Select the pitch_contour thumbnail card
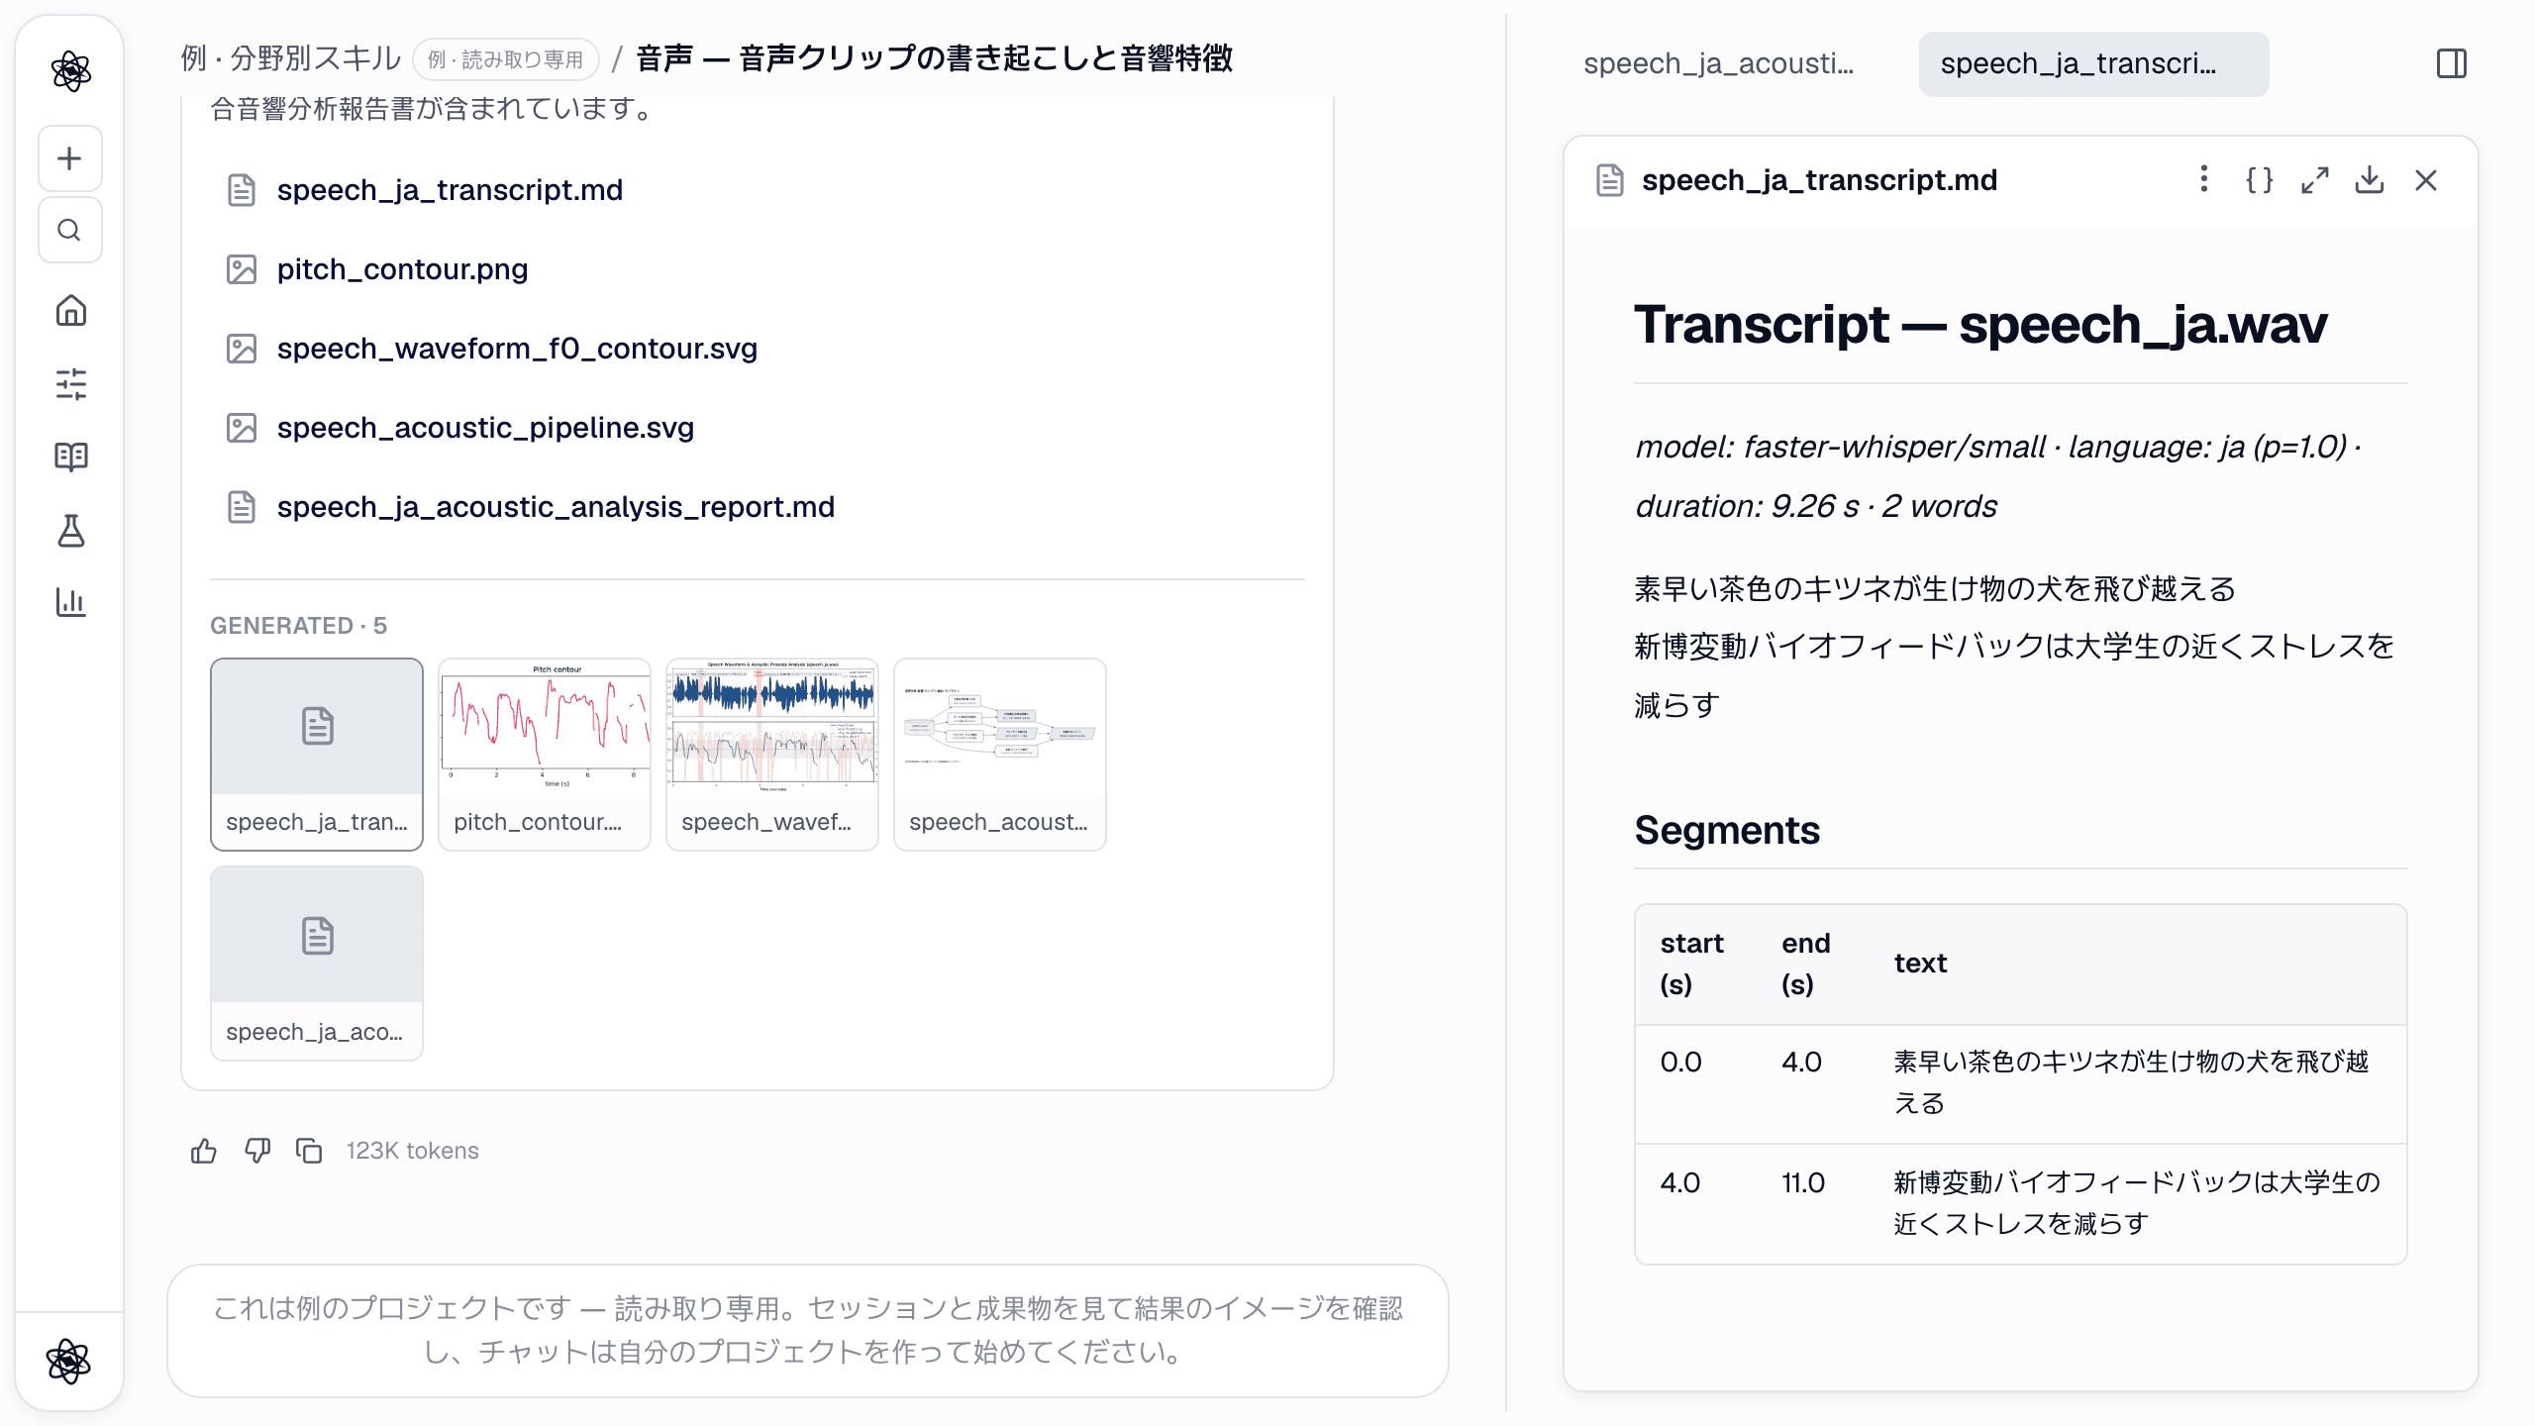Image resolution: width=2535 pixels, height=1426 pixels. 545,754
